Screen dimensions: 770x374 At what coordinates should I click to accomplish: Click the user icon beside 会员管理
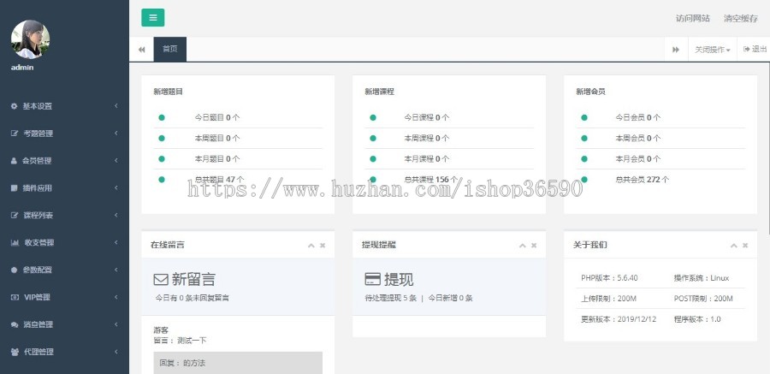pos(14,161)
